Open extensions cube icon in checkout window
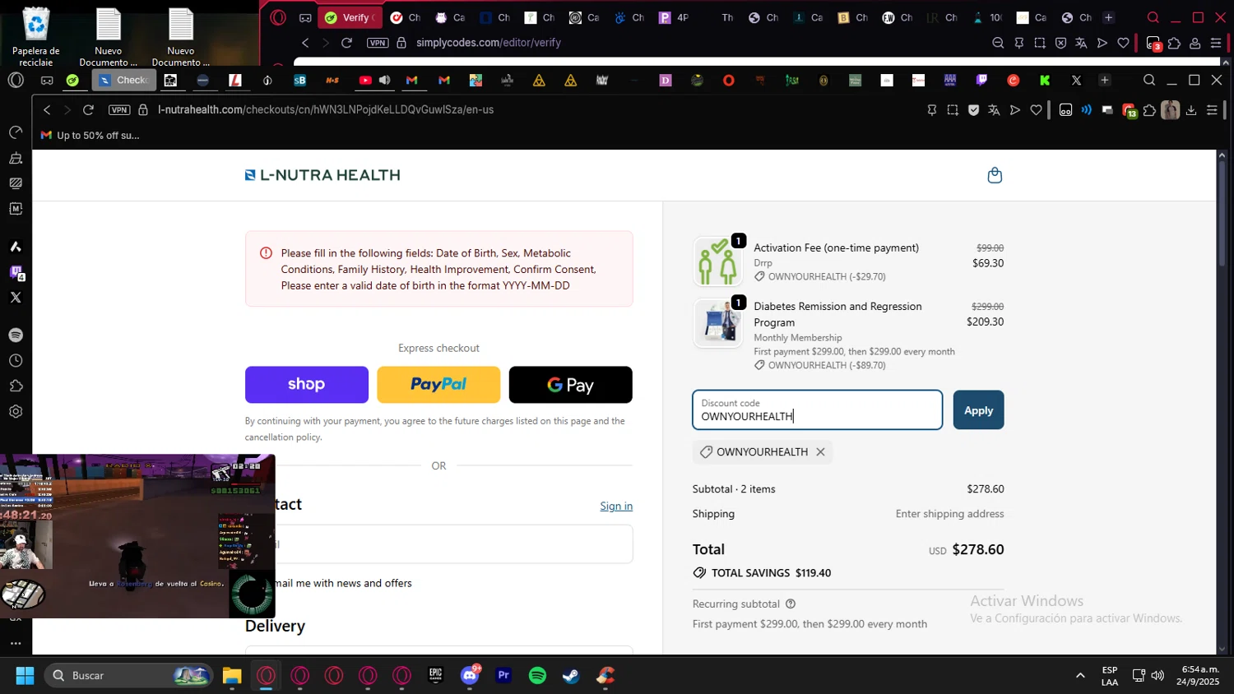The image size is (1234, 694). coord(1149,110)
